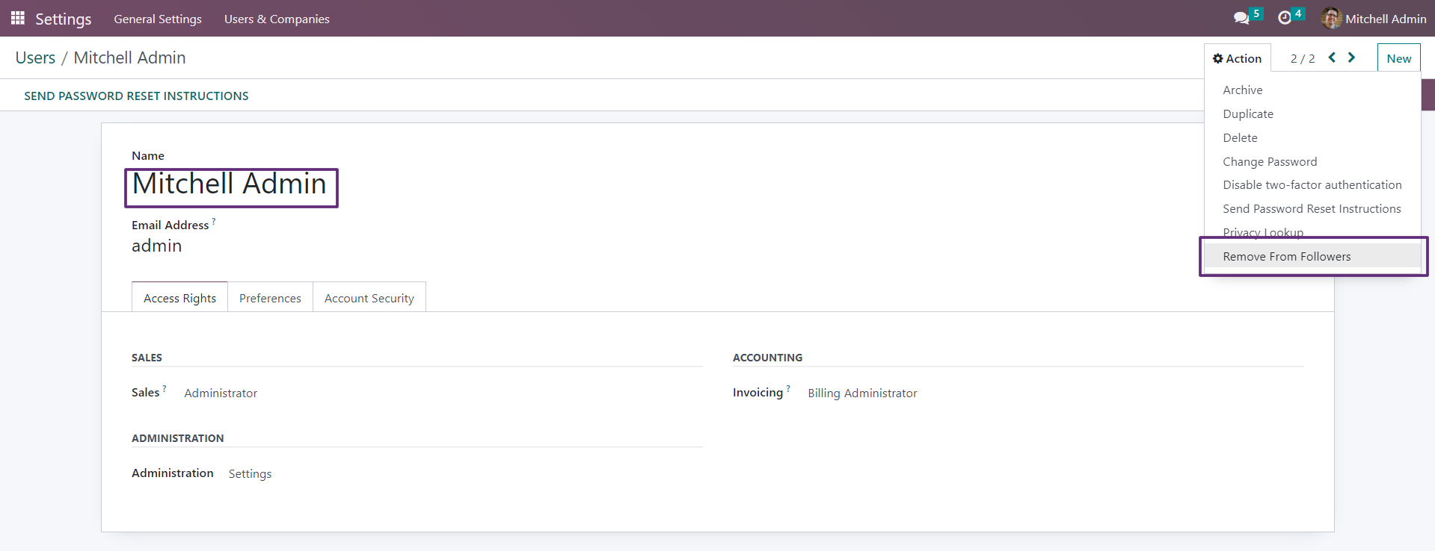The image size is (1435, 551).
Task: Click the Invoicing help question mark
Action: [x=788, y=388]
